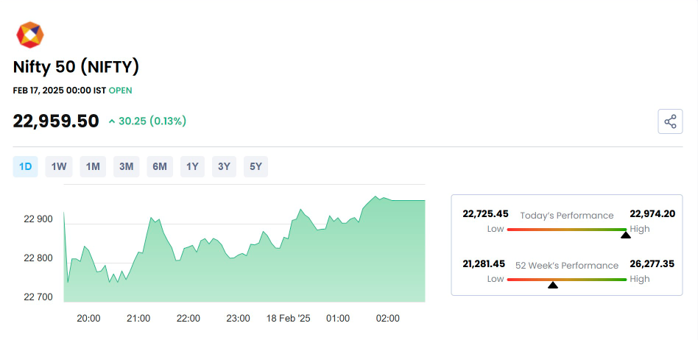The height and width of the screenshot is (340, 698).
Task: Select the 1M chart range
Action: 93,167
